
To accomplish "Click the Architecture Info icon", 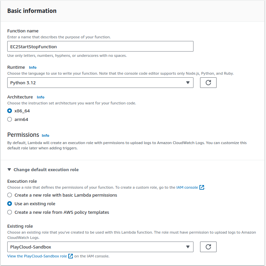I will click(x=40, y=97).
